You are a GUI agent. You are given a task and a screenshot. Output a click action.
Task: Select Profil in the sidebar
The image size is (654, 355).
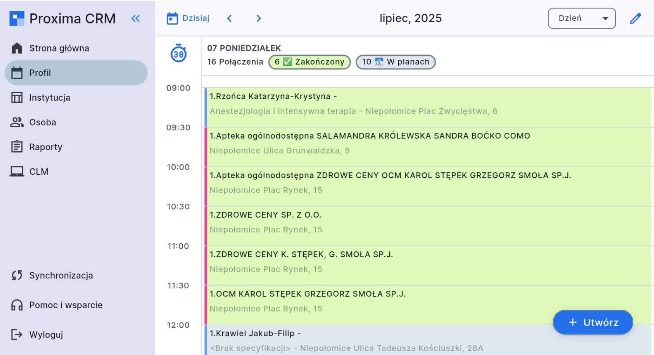pyautogui.click(x=40, y=73)
